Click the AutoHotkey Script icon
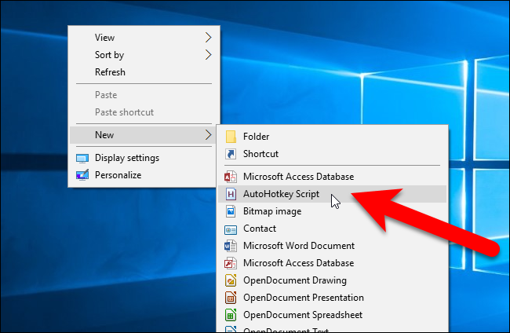510x333 pixels. point(231,194)
